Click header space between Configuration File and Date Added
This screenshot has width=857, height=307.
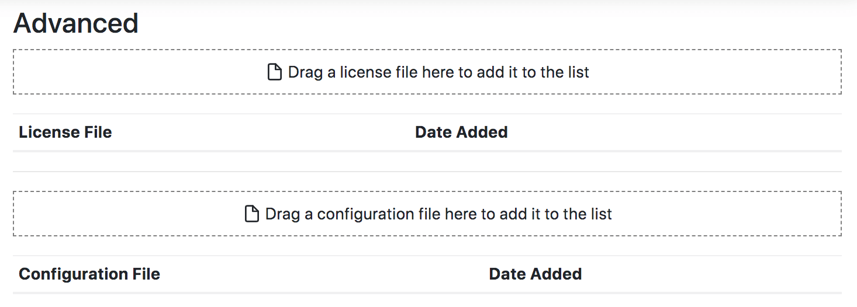(x=322, y=274)
